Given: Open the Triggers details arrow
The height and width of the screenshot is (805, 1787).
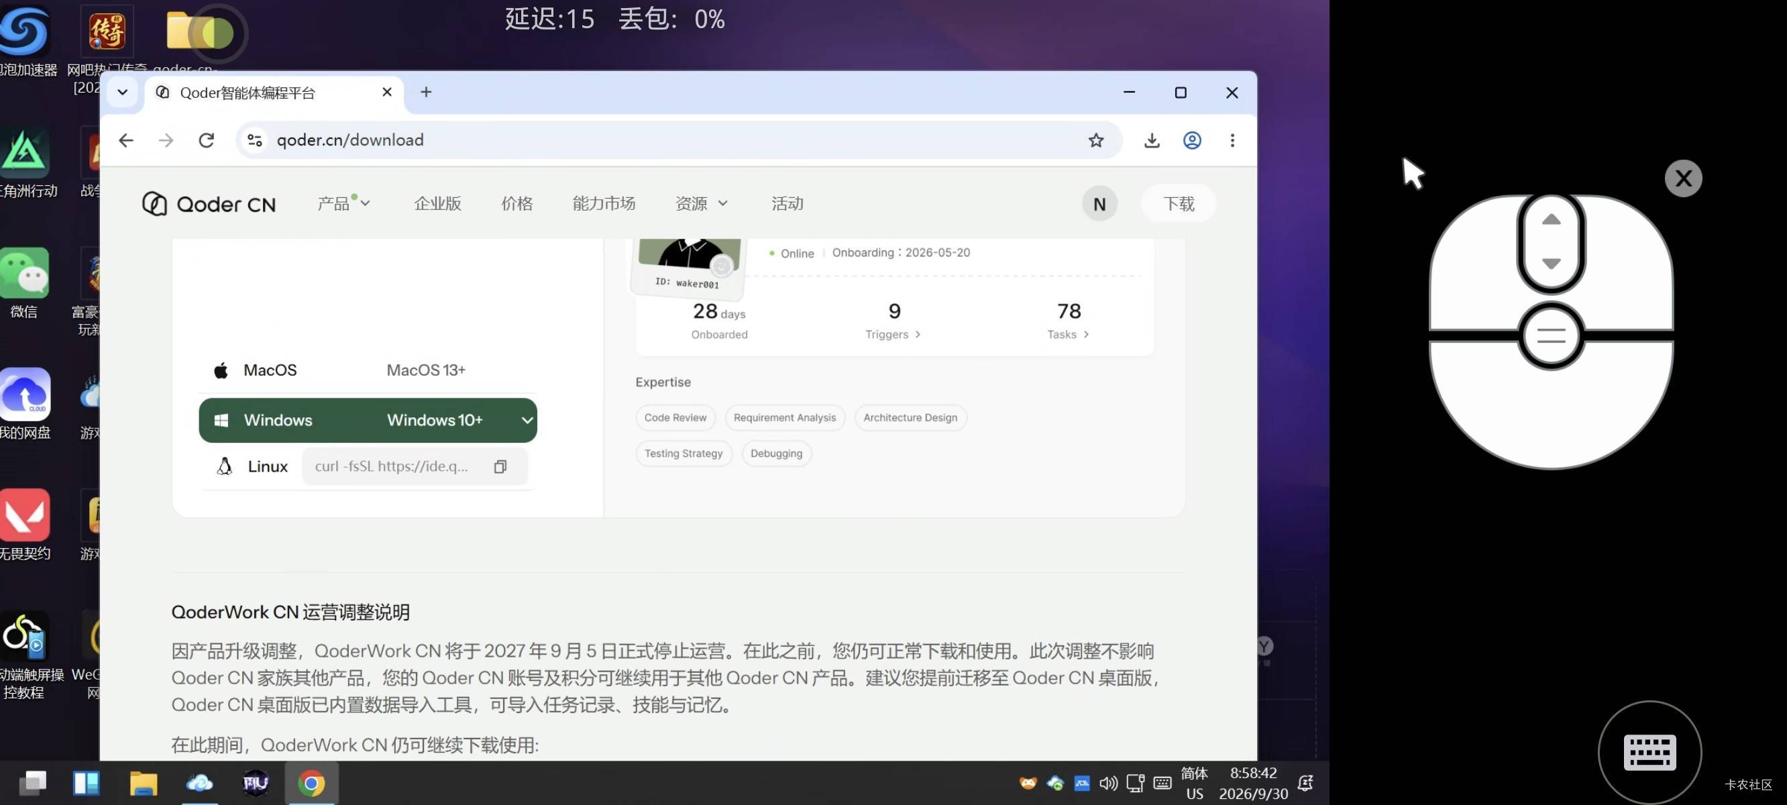Looking at the screenshot, I should 918,335.
